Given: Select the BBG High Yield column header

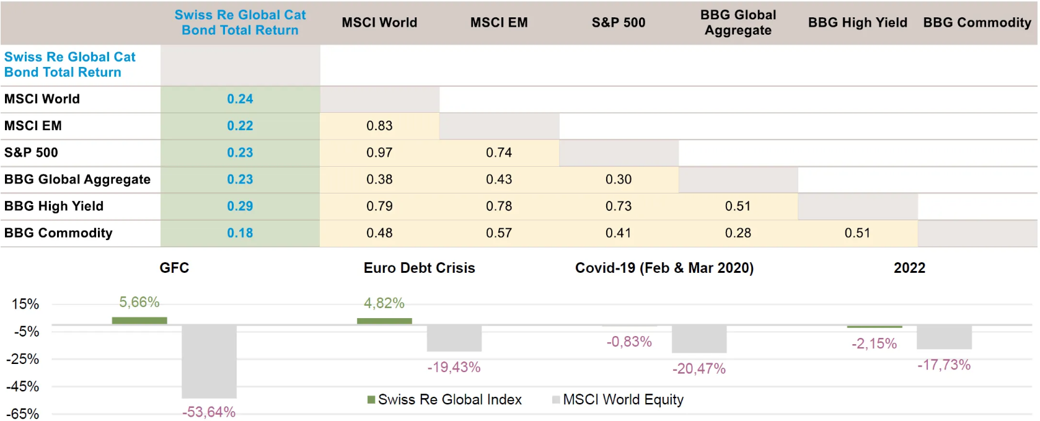Looking at the screenshot, I should tap(858, 22).
